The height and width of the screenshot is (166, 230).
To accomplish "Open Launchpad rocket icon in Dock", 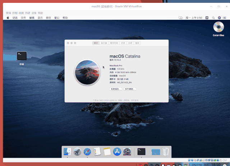I will pyautogui.click(x=77, y=152).
